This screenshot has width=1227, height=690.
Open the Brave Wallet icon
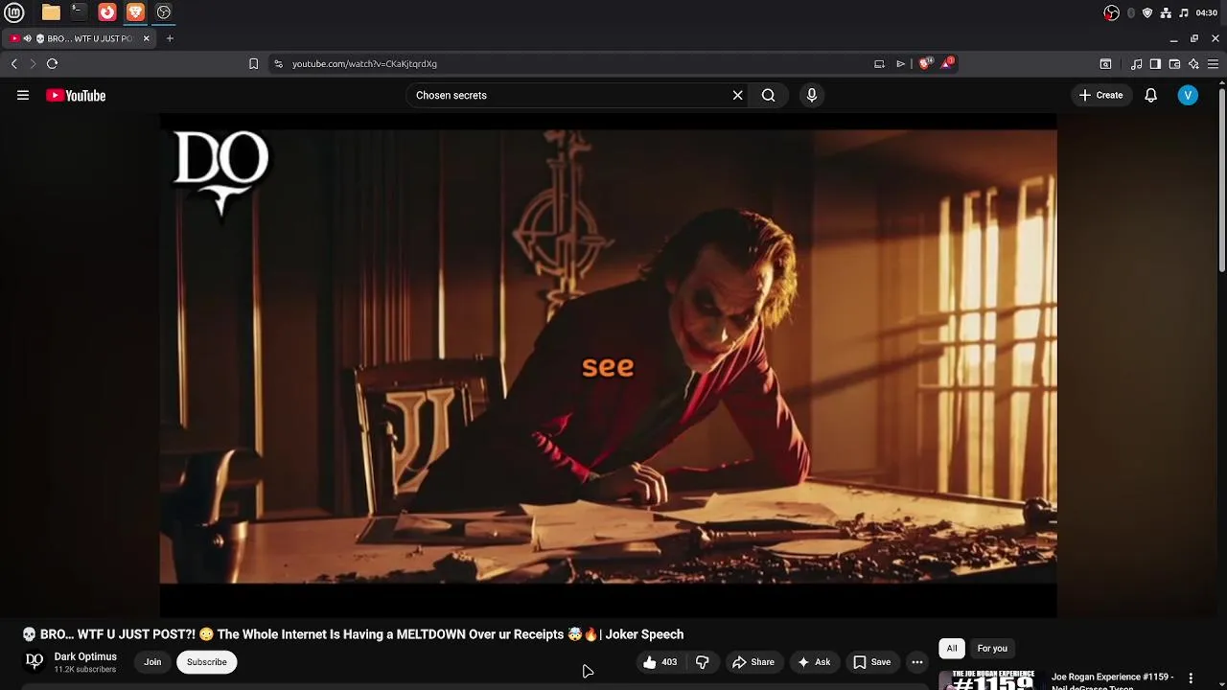point(1174,63)
